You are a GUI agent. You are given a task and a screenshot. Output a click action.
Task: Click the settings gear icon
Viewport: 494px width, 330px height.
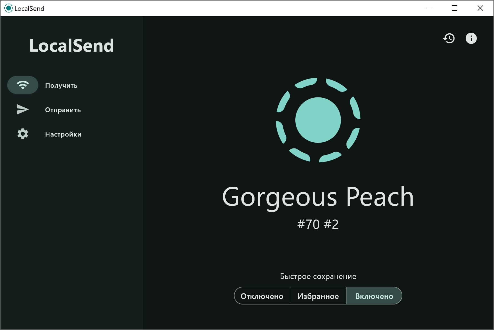tap(23, 134)
